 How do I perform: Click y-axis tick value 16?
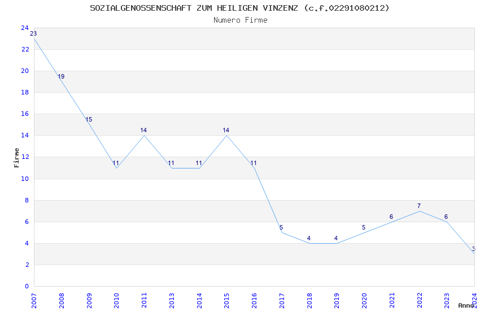[25, 114]
